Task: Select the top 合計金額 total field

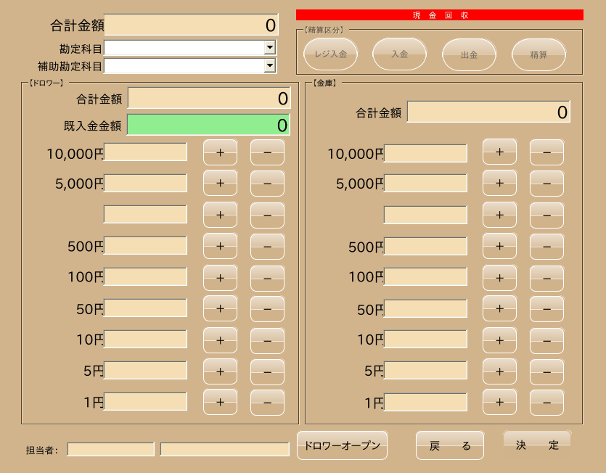Action: click(192, 25)
